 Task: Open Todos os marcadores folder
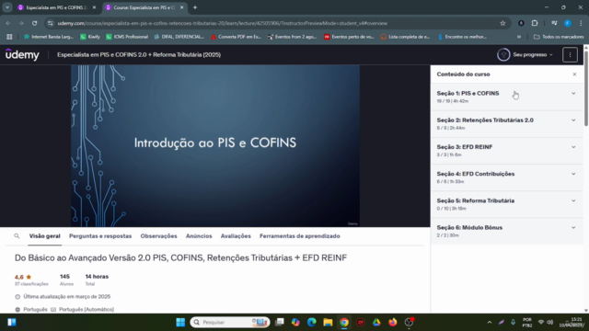point(559,37)
